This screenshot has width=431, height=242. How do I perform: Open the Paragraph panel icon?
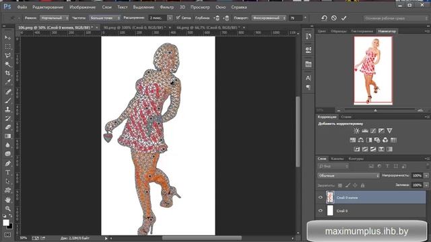pyautogui.click(x=308, y=87)
